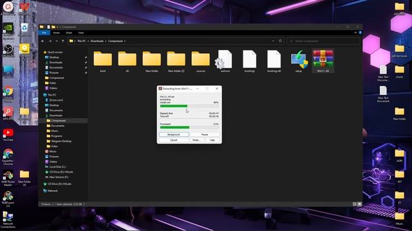Select the 'bootmgr' file icon
Viewport: 412px width, 231px height.
(249, 59)
